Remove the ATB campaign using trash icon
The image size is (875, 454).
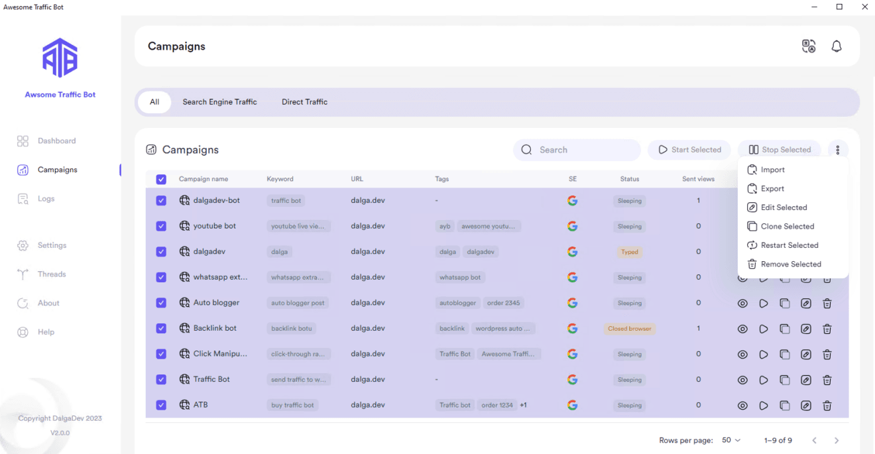pyautogui.click(x=827, y=406)
